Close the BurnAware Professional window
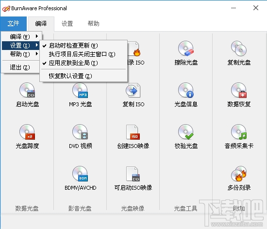Screen dimensions: 267x229 click(x=256, y=8)
